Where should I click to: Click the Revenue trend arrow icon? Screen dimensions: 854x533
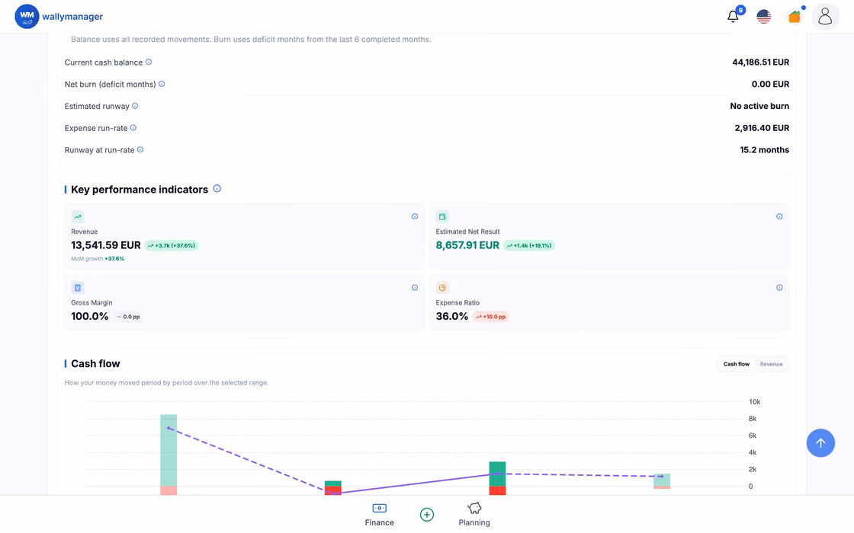pyautogui.click(x=78, y=216)
